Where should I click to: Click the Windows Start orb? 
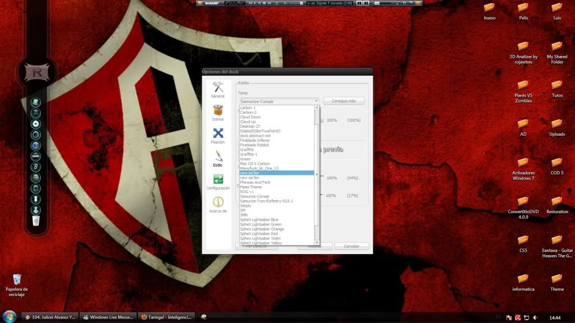click(x=10, y=317)
